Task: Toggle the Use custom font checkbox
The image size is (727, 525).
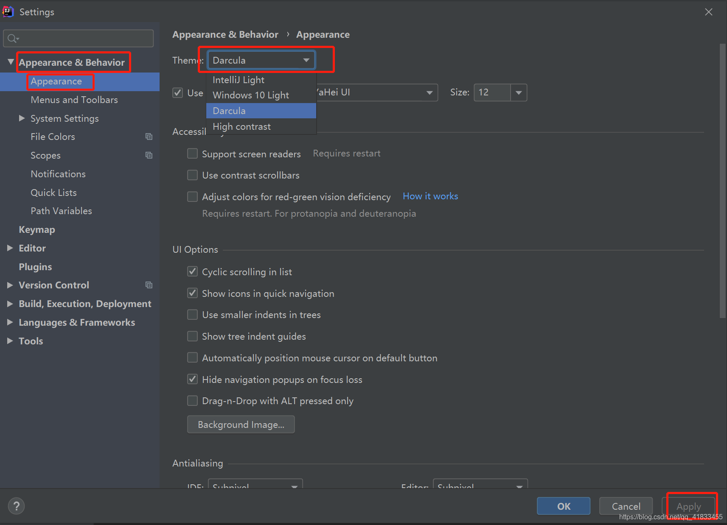Action: click(x=177, y=92)
